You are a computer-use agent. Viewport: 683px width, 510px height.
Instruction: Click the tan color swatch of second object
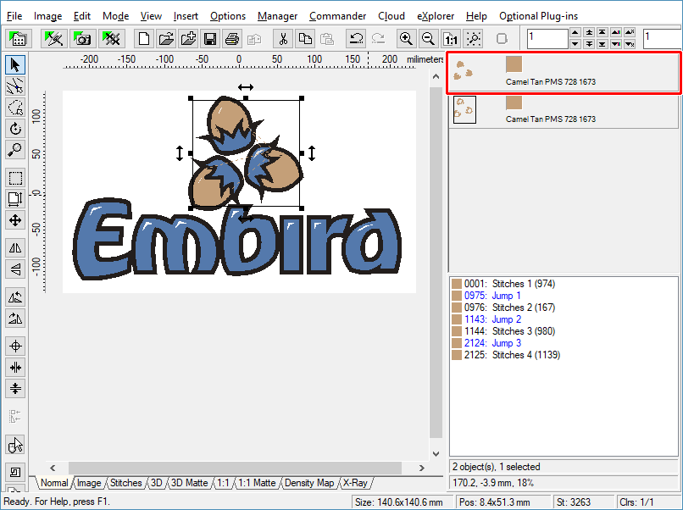(514, 103)
